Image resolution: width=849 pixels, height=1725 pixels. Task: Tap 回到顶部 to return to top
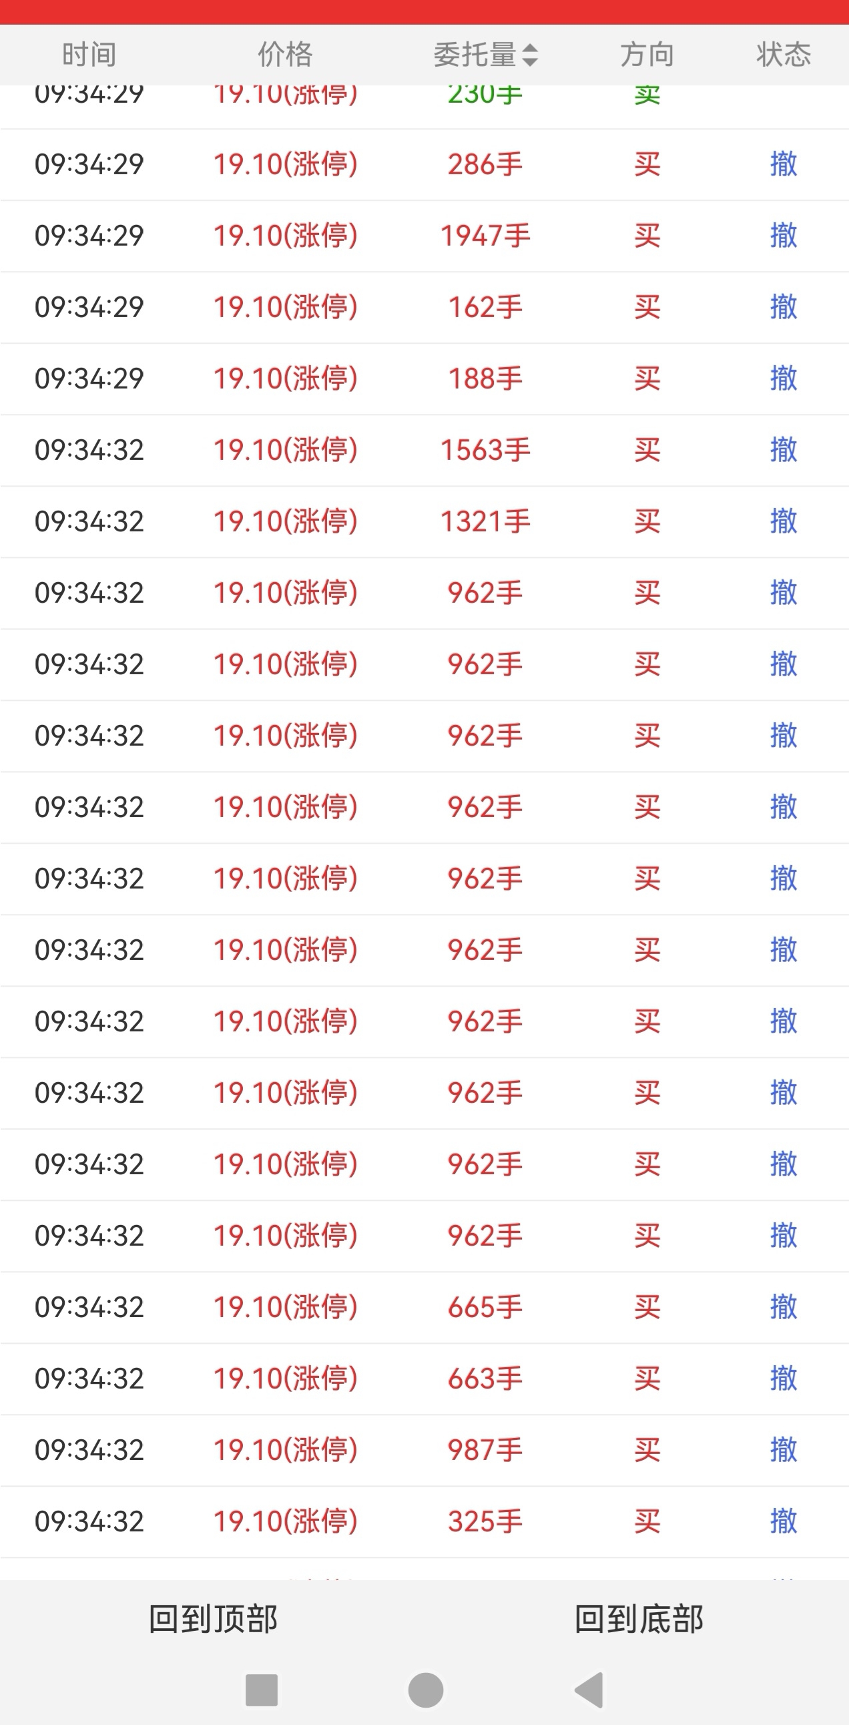[213, 1620]
